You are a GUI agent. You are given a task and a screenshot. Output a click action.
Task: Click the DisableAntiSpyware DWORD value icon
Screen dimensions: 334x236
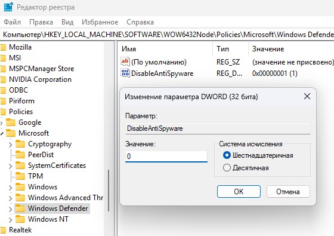coord(125,73)
